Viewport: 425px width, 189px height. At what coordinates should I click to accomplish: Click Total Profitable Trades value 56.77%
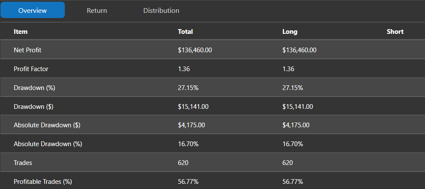(x=188, y=181)
